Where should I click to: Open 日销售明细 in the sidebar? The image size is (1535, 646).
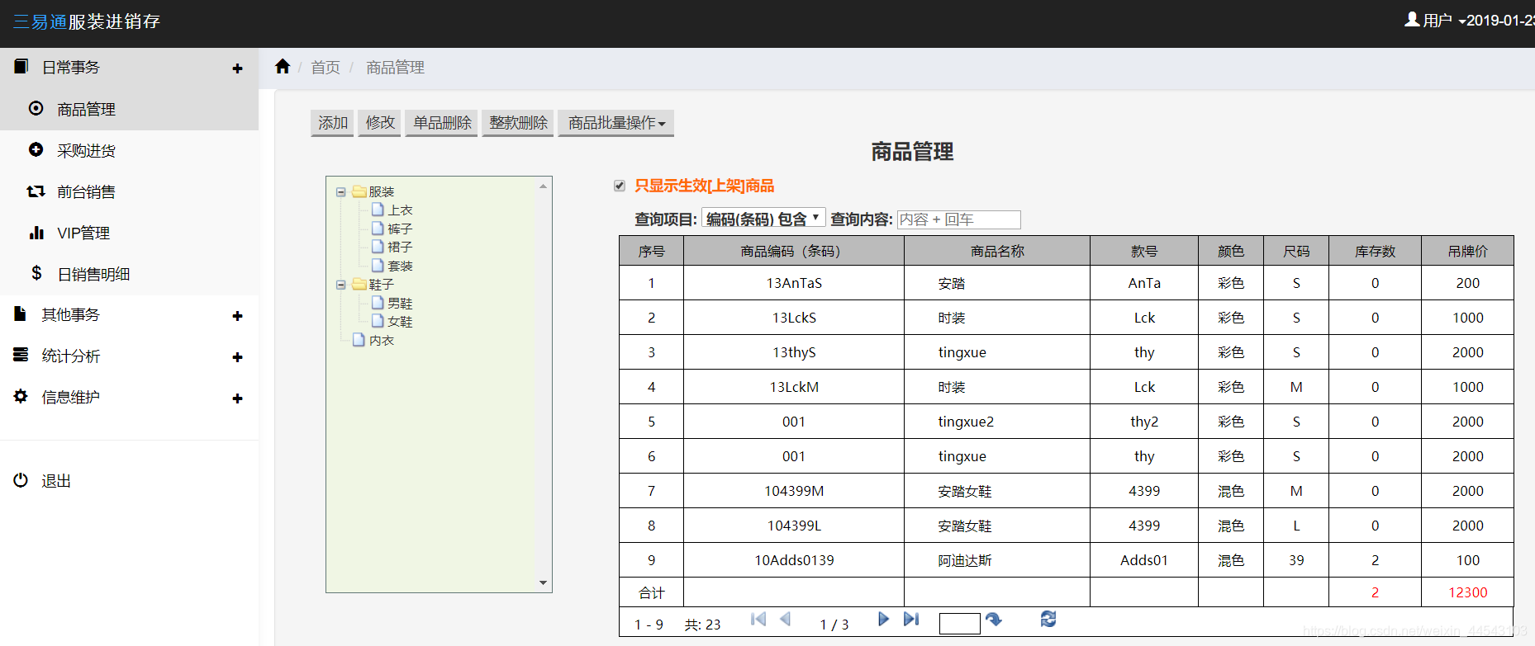pos(93,274)
